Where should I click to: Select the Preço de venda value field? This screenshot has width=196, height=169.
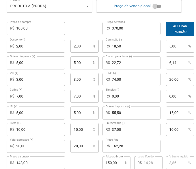(131, 28)
